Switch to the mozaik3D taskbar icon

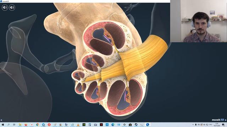point(148,125)
